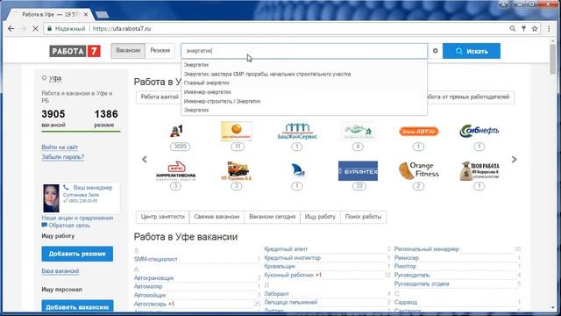Show previous companies with left arrow

point(145,160)
